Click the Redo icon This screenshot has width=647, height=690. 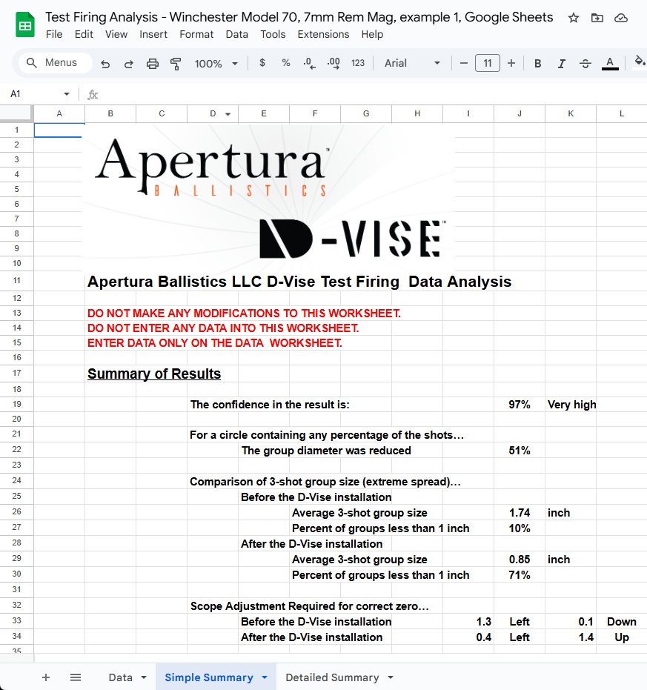tap(128, 63)
